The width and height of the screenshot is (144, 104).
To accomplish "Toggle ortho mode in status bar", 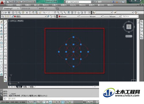I will (x=38, y=102).
